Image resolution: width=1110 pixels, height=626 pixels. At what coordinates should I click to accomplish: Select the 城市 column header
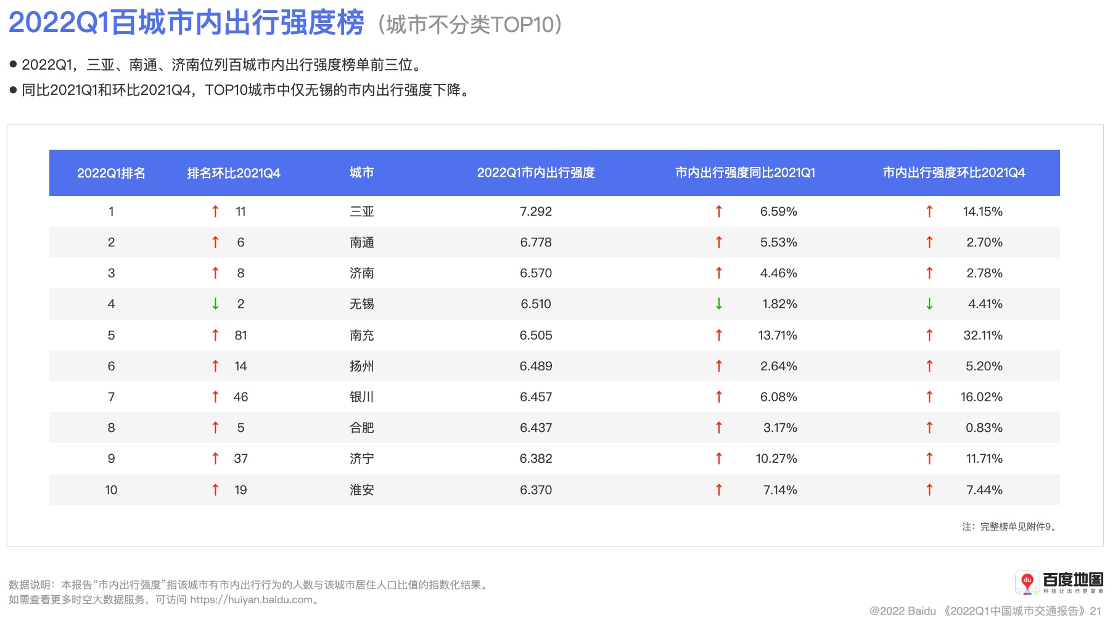coord(362,173)
